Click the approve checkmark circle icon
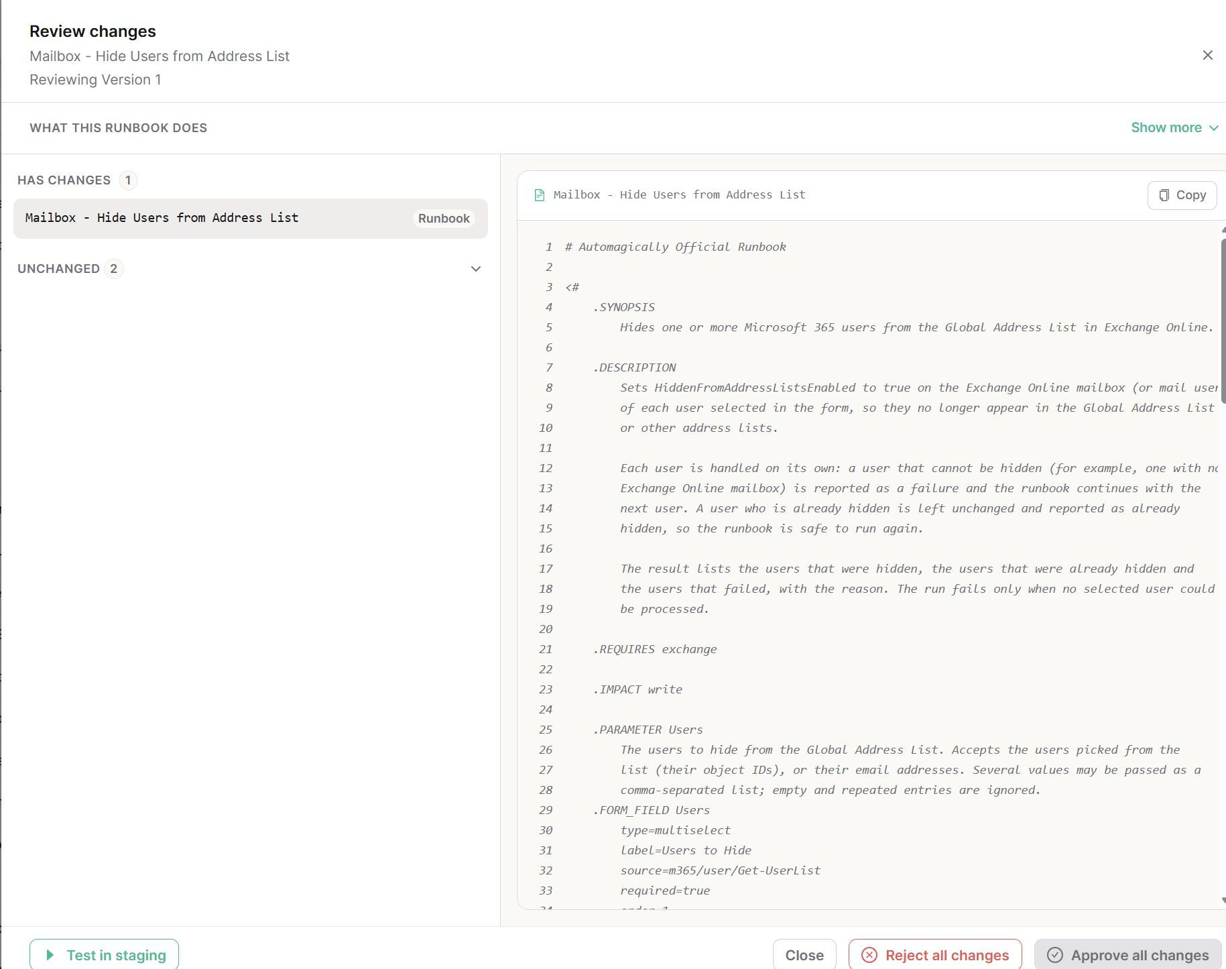This screenshot has width=1226, height=969. (x=1054, y=955)
